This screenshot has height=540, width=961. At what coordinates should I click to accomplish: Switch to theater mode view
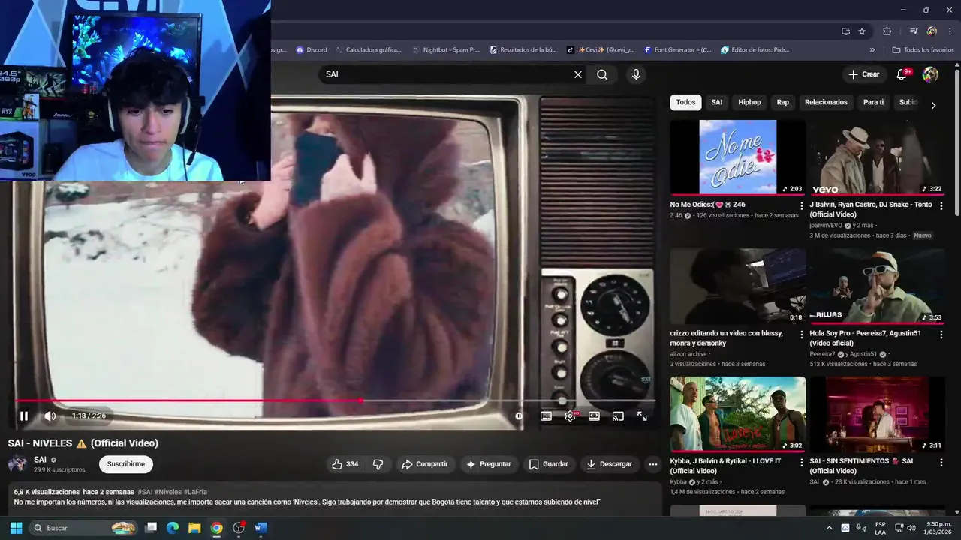[594, 415]
